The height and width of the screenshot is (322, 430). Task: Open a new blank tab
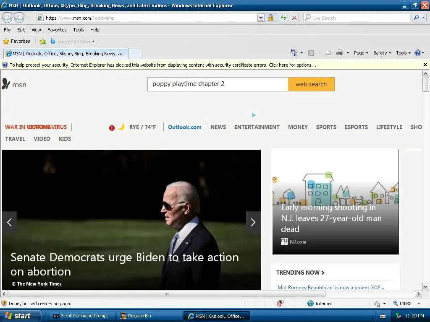click(135, 54)
